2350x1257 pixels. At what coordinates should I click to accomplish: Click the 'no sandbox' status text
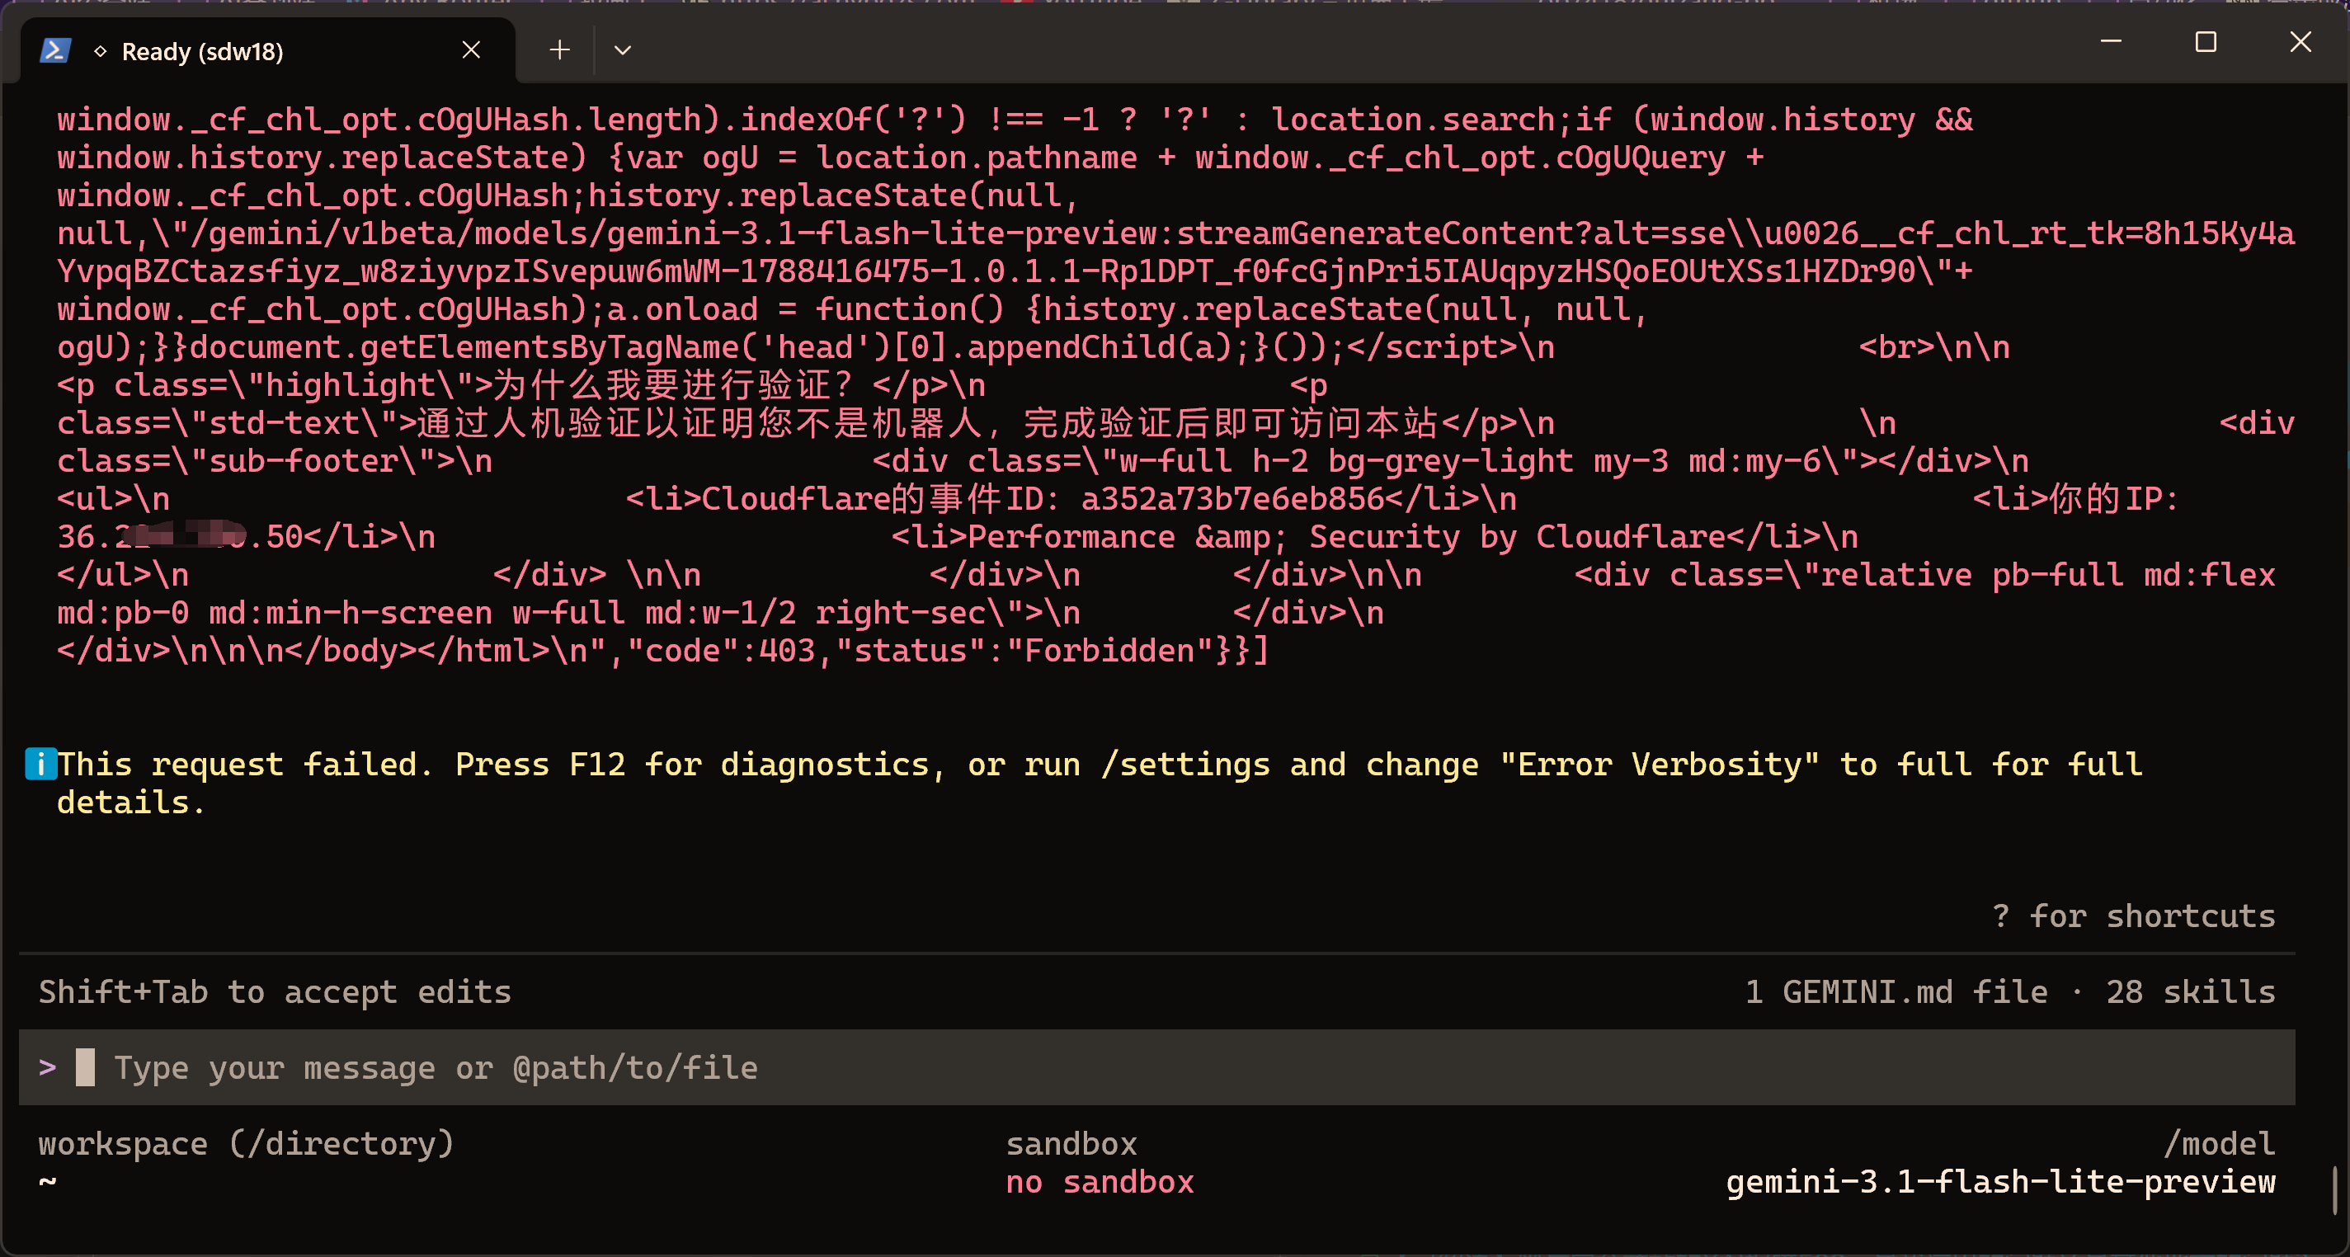(1100, 1182)
